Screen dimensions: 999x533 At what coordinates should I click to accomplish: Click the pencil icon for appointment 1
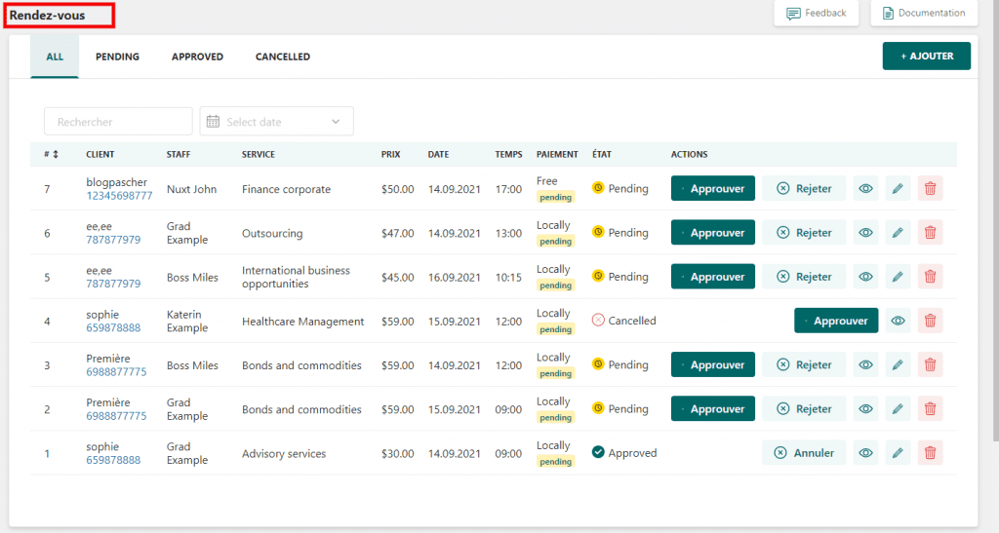(898, 453)
